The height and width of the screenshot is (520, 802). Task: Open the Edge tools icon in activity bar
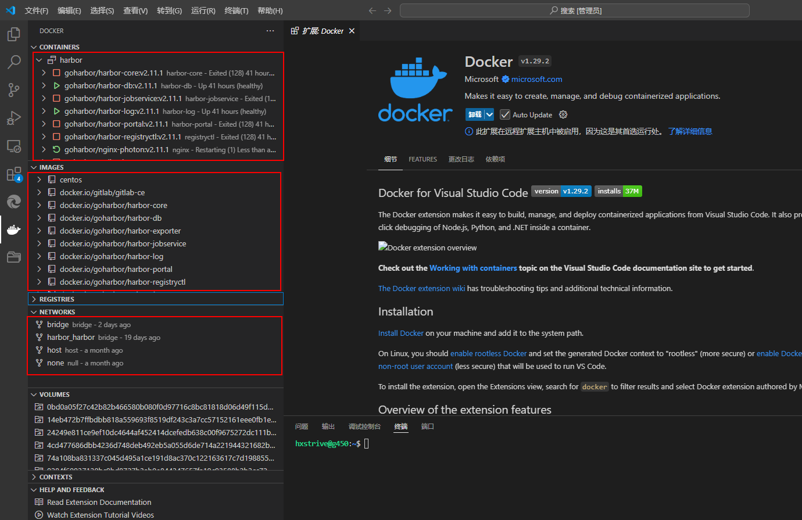click(14, 202)
